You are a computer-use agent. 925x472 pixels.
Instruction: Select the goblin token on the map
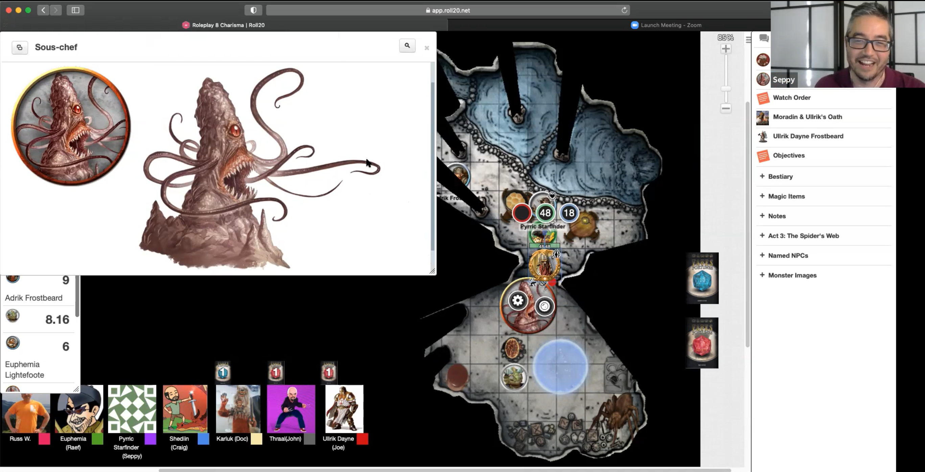tap(514, 377)
